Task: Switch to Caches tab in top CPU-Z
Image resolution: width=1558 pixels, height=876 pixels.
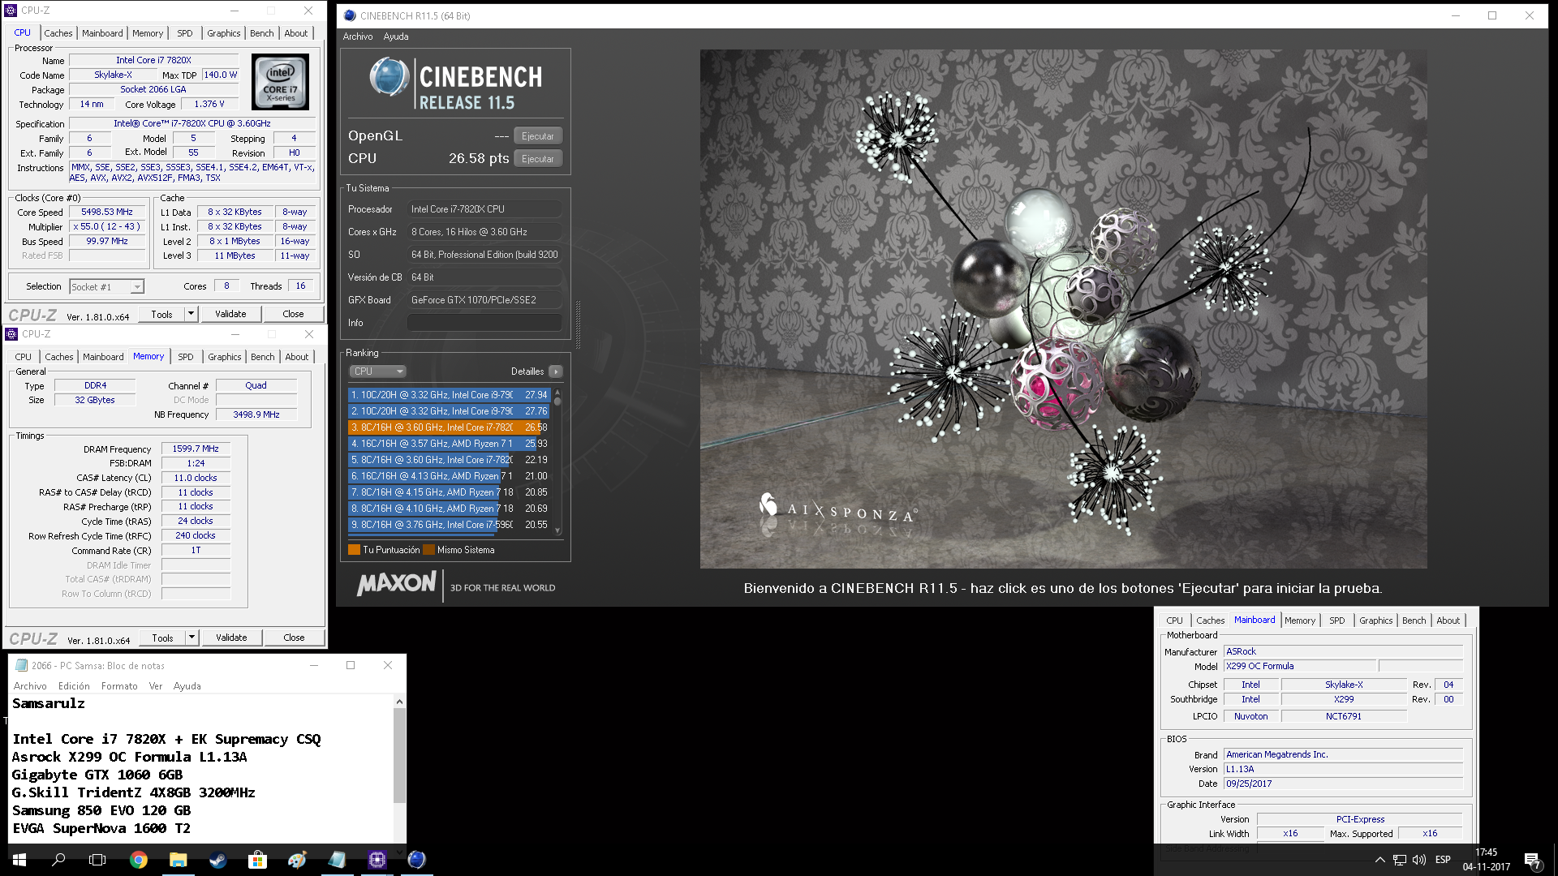Action: 58,33
